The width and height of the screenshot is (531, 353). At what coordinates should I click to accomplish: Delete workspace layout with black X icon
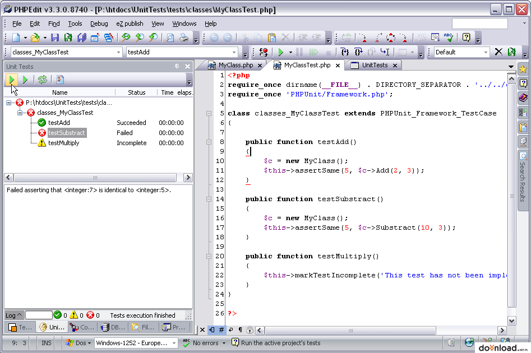point(498,52)
